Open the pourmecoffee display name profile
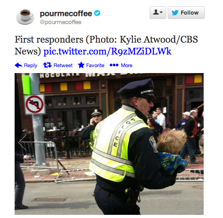The height and width of the screenshot is (218, 223). (66, 14)
